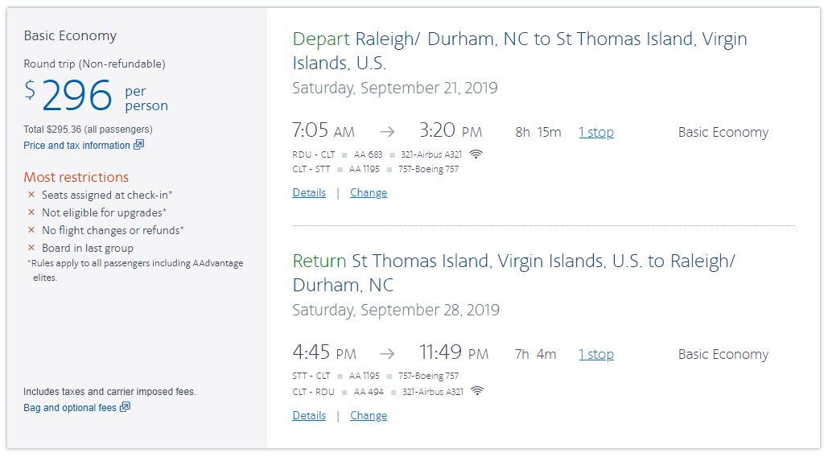Viewport: 828px width, 457px height.
Task: Change the return September 28 flight
Action: coord(369,416)
